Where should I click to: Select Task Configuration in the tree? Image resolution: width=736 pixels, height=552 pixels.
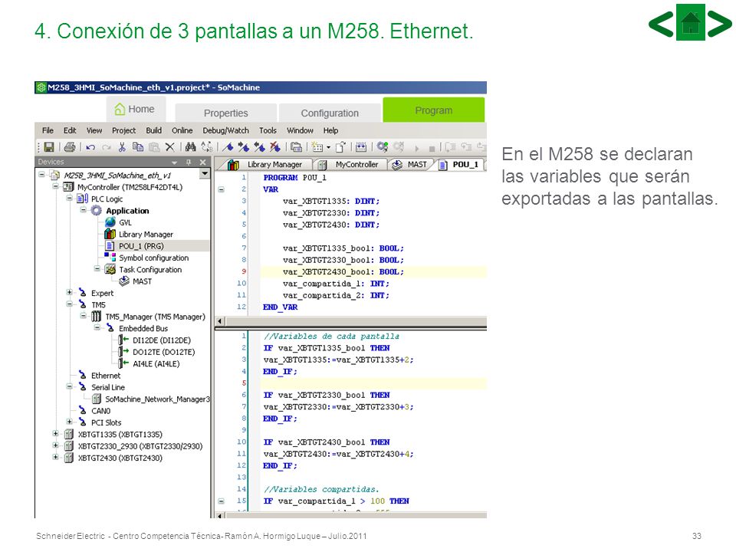[x=149, y=269]
